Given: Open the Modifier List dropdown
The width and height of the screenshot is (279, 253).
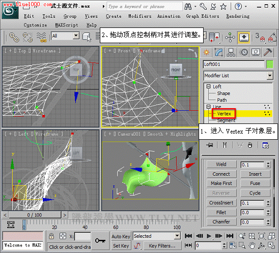Looking at the screenshot, I should [238, 76].
